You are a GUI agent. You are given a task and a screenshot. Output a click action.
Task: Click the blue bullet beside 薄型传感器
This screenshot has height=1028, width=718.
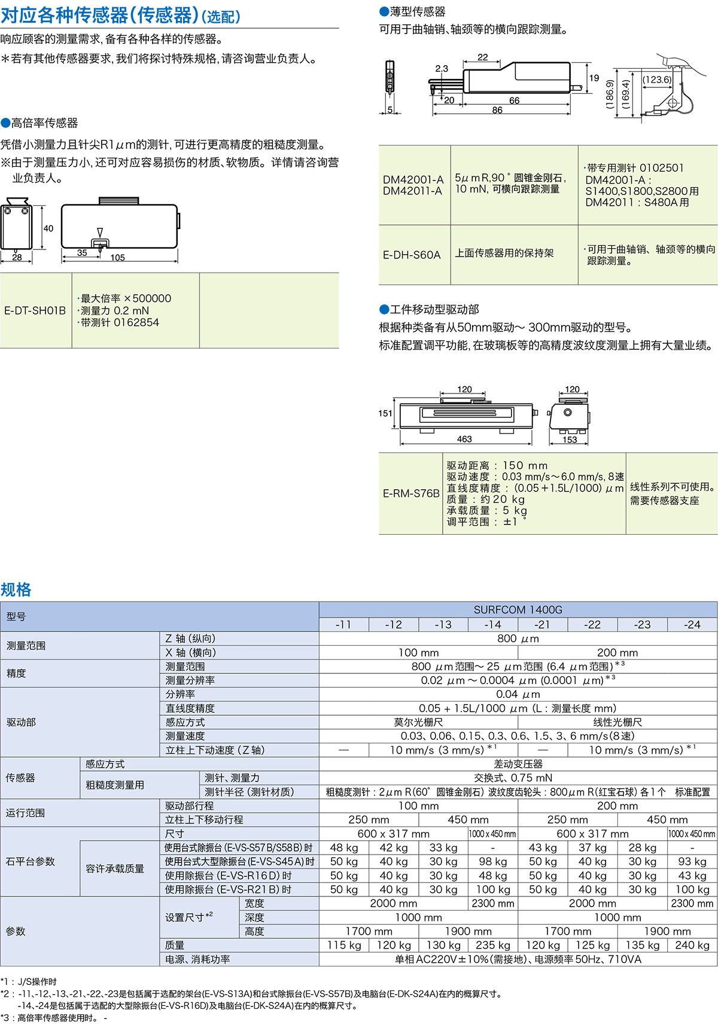click(x=384, y=12)
